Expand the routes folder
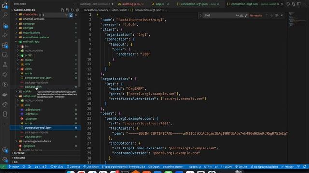Viewport: 309px width, 173px height. pyautogui.click(x=45, y=60)
